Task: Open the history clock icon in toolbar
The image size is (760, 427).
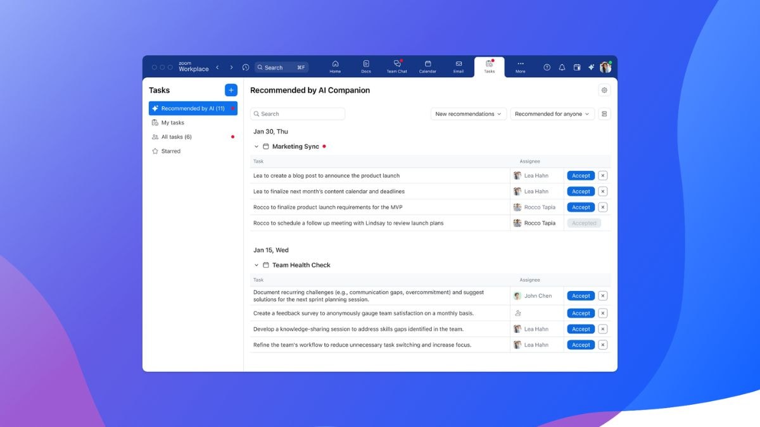Action: click(x=246, y=68)
